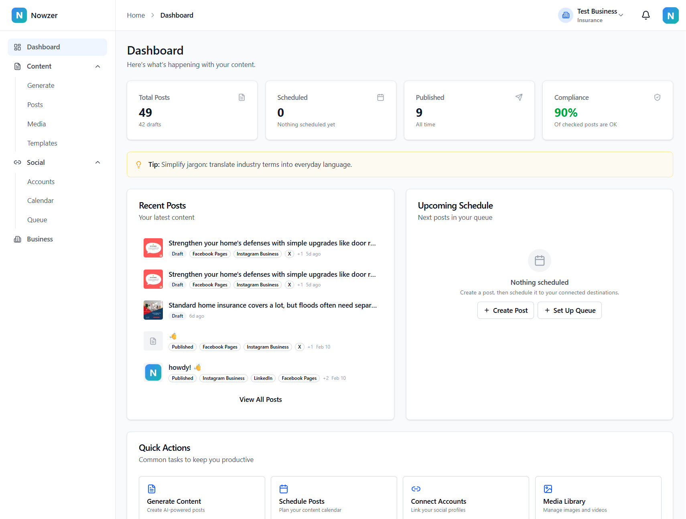This screenshot has height=519, width=686.
Task: Open the 'howdy!' post title
Action: point(185,367)
